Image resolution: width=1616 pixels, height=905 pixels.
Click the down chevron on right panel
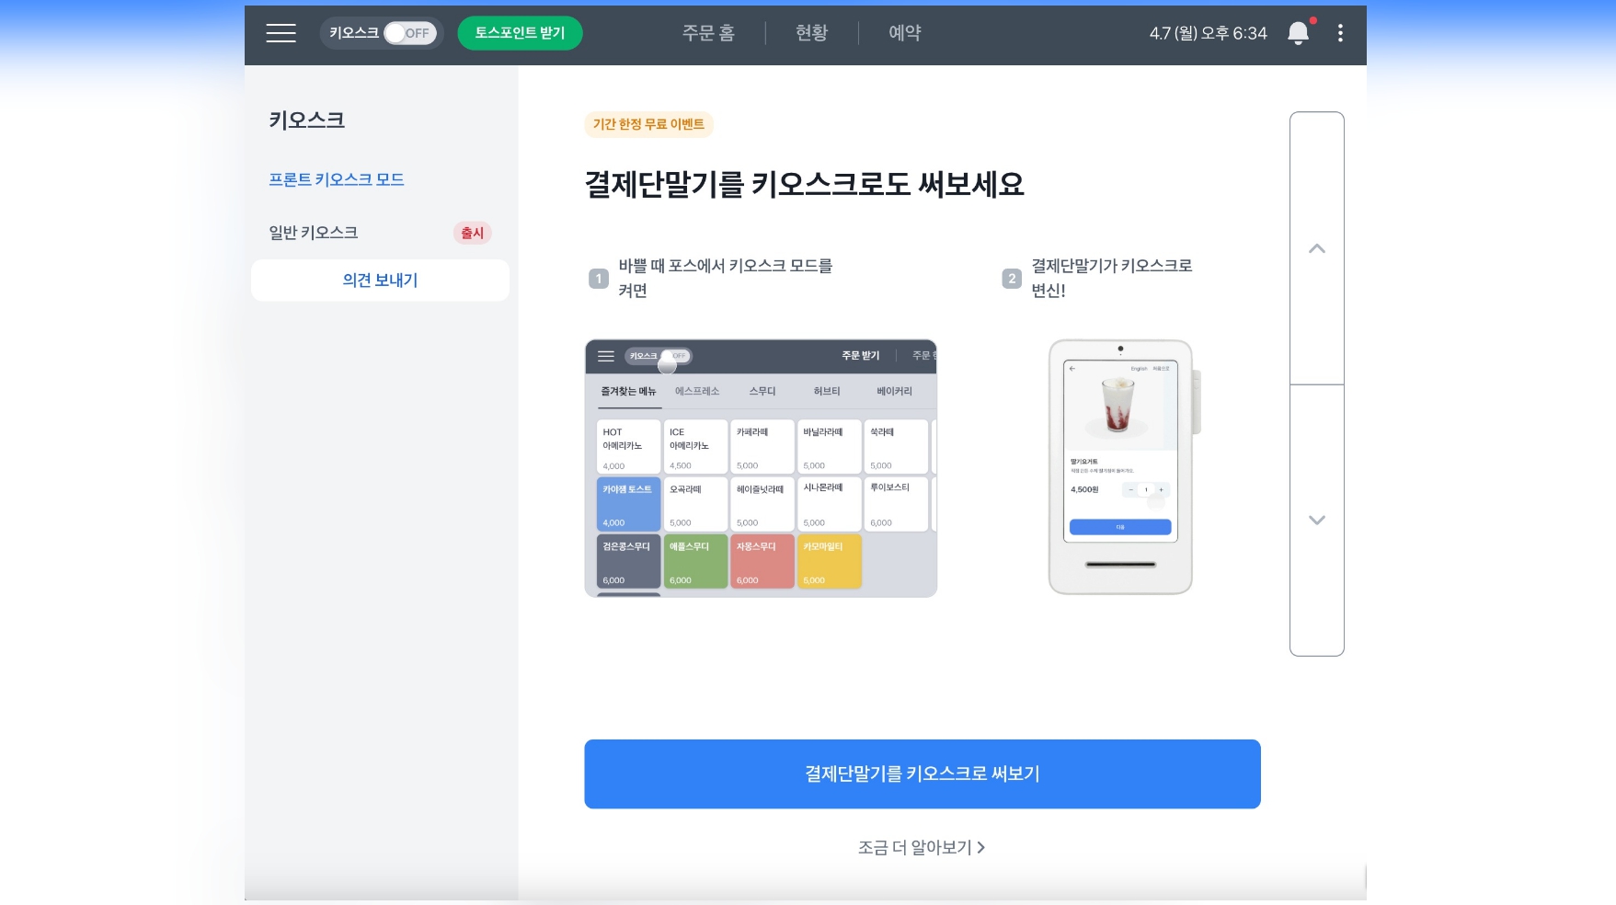pyautogui.click(x=1317, y=520)
